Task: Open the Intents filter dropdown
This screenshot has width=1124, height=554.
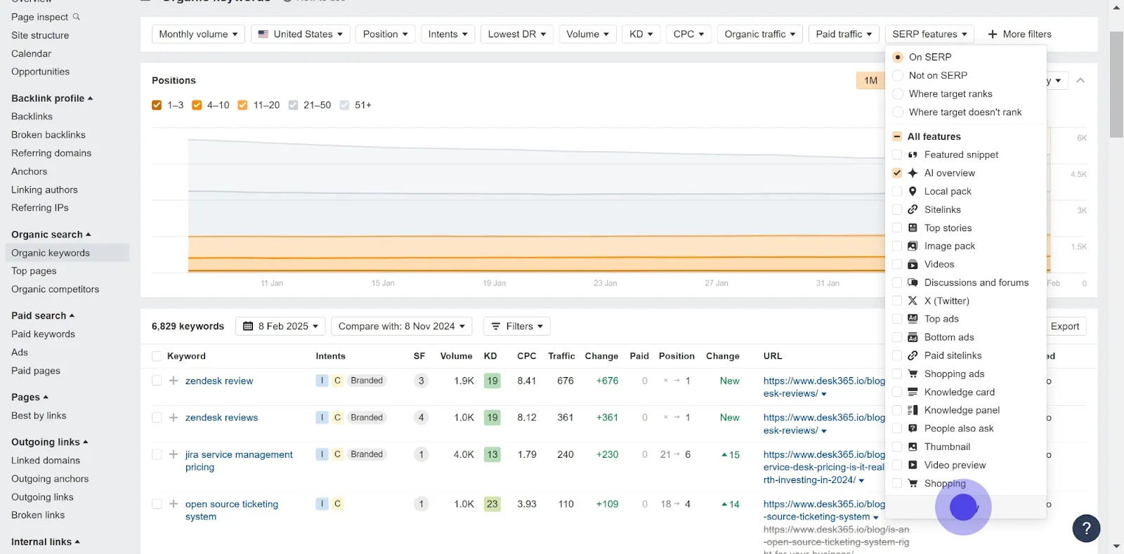Action: [x=447, y=34]
